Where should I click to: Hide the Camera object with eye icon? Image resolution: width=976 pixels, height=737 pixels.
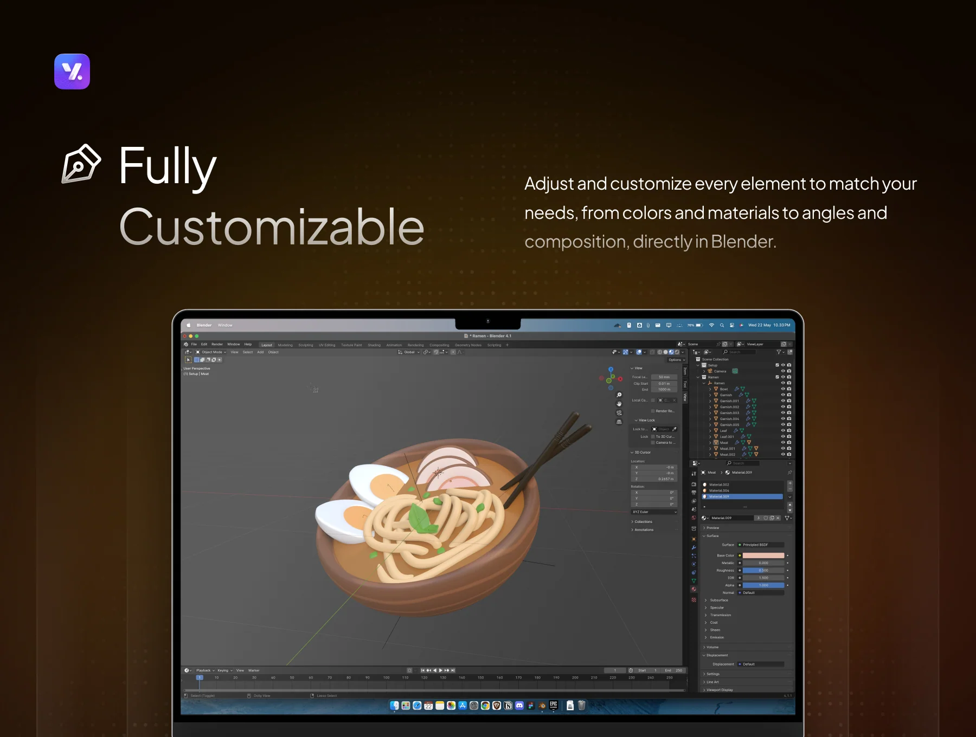[783, 371]
